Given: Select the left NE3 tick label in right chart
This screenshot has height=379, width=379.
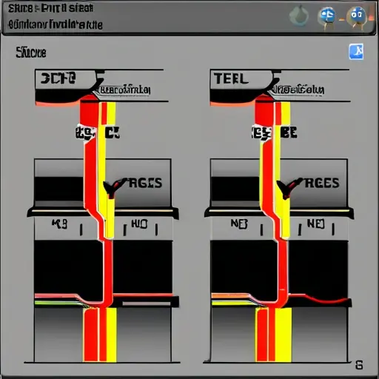Looking at the screenshot, I should click(239, 224).
